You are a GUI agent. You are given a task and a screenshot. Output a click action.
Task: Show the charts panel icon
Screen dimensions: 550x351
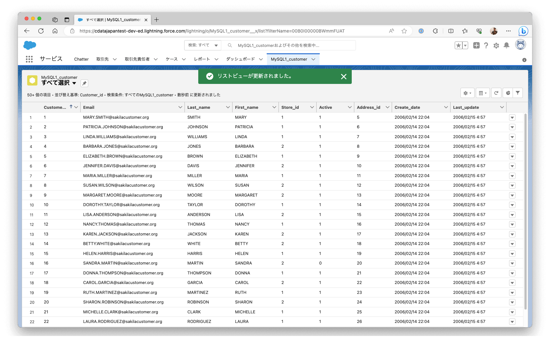(508, 93)
